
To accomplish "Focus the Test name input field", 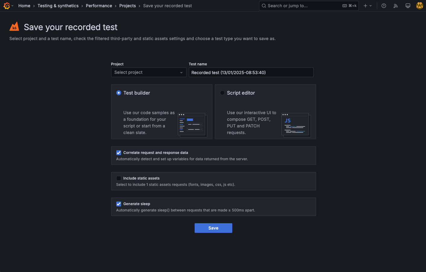I will click(251, 72).
